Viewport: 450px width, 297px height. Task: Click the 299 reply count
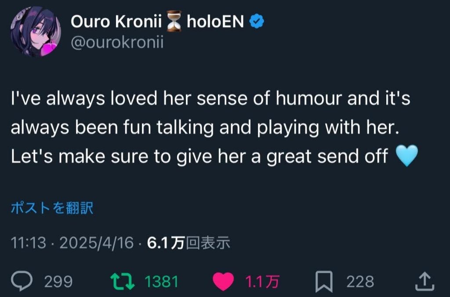(58, 282)
